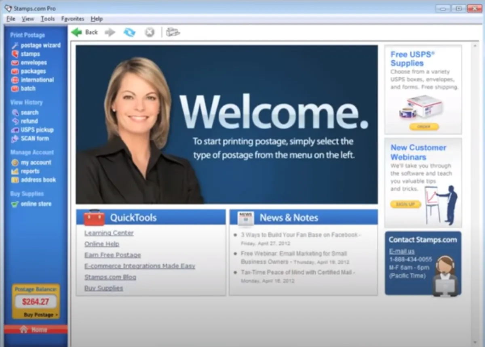
Task: Click the refund icon in sidebar
Action: coord(15,121)
